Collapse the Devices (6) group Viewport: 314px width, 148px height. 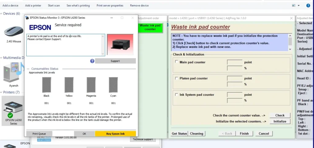tap(2, 13)
